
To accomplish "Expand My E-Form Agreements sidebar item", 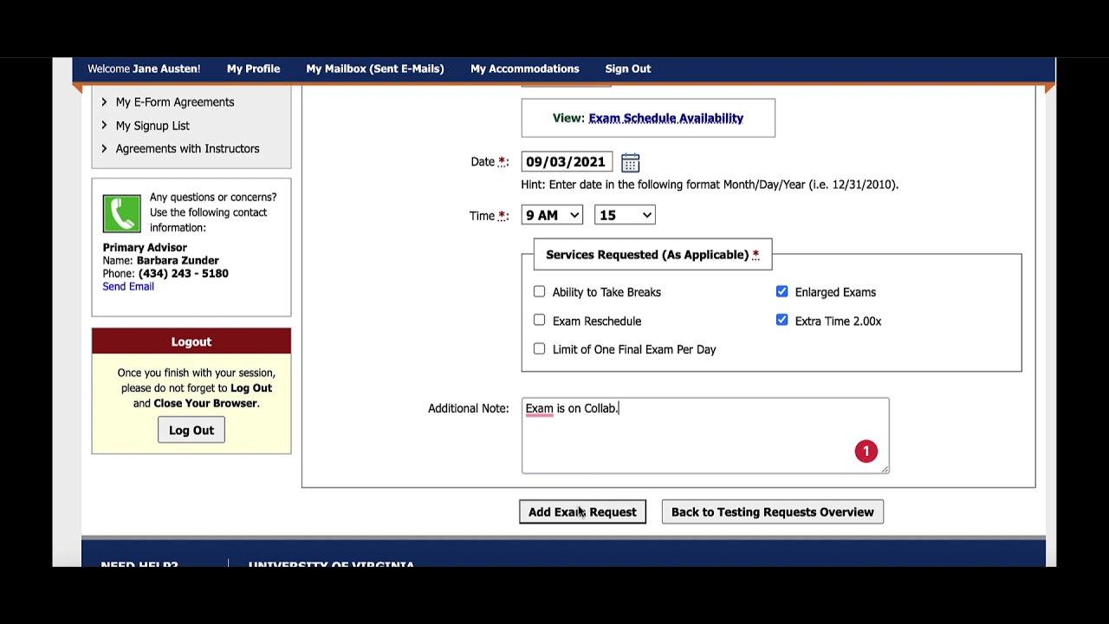I will tap(175, 102).
